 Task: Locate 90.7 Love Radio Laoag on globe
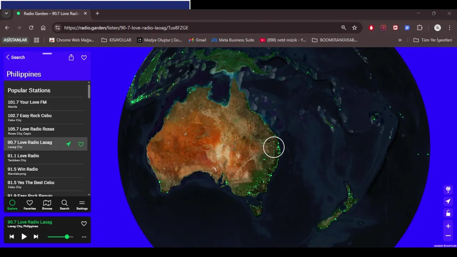[68, 144]
